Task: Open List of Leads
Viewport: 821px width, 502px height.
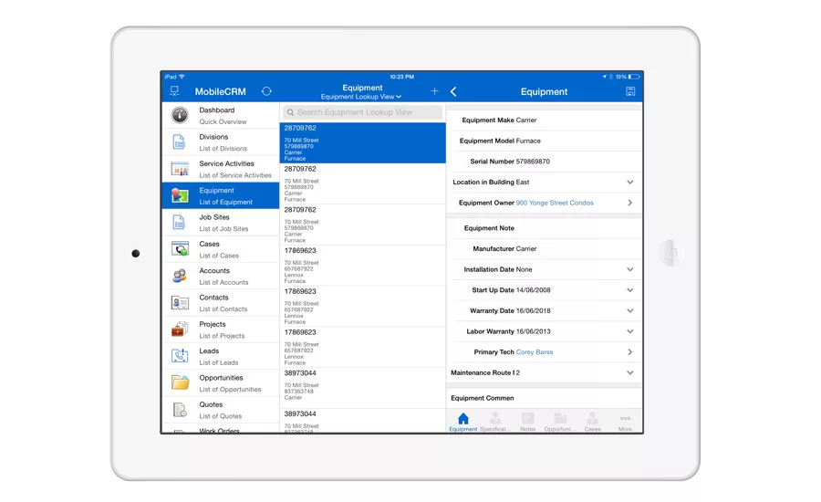Action: click(x=221, y=356)
